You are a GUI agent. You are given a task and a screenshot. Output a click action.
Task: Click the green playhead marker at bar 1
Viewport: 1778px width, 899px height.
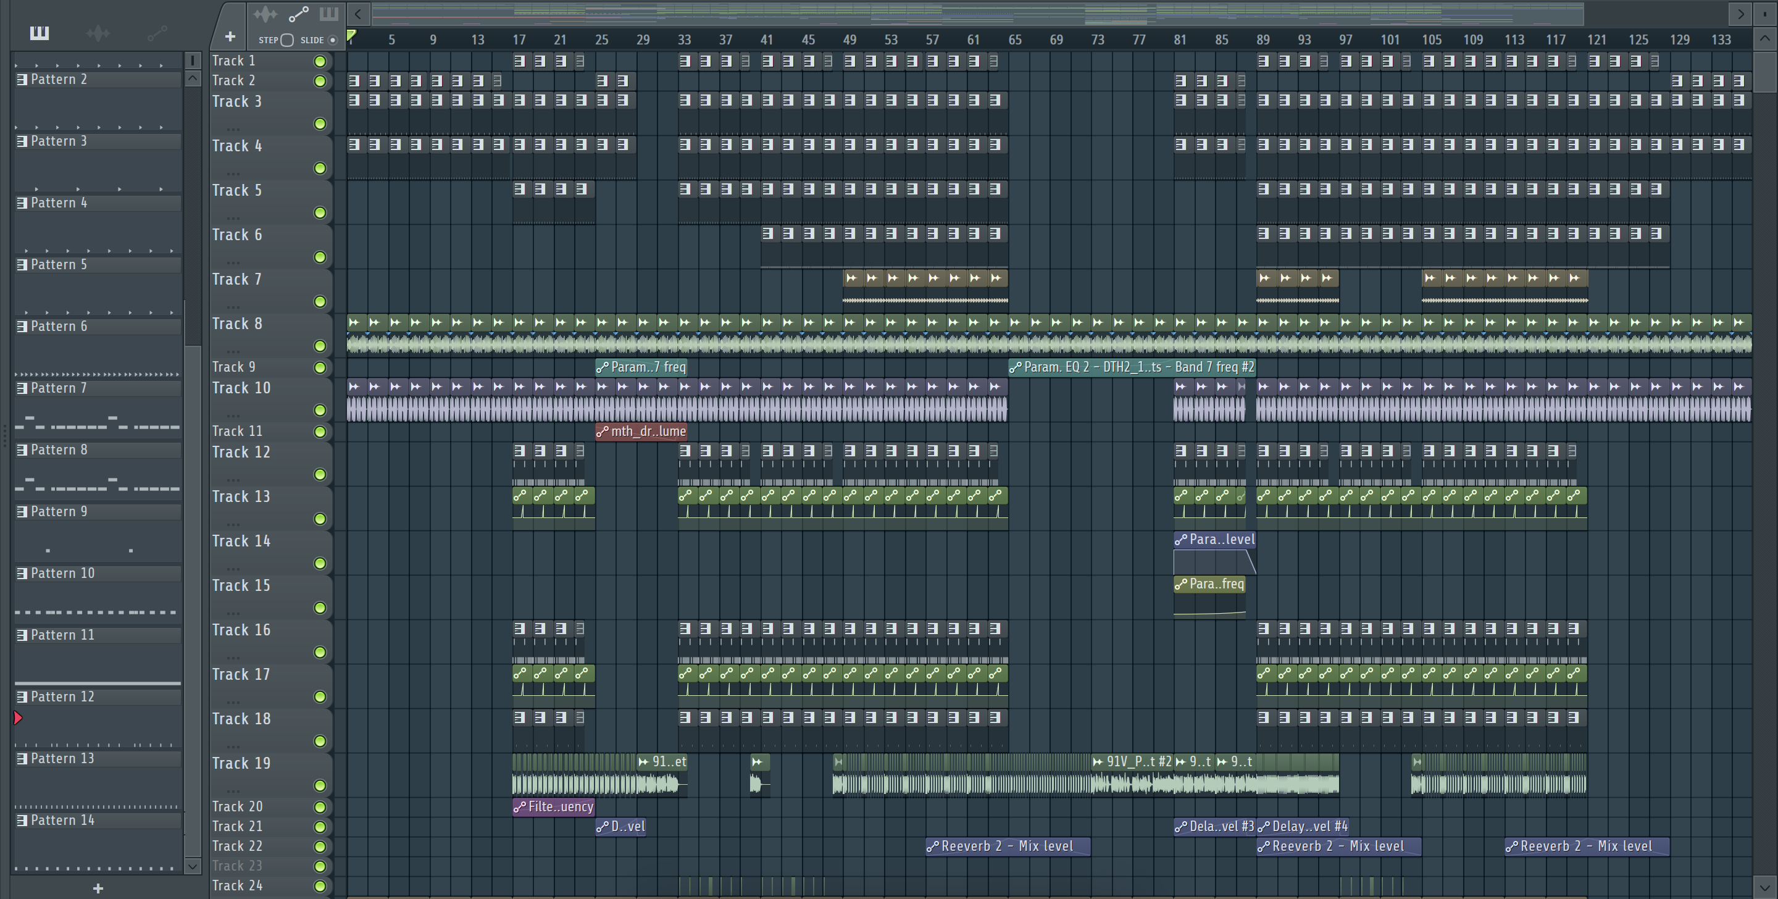click(351, 36)
